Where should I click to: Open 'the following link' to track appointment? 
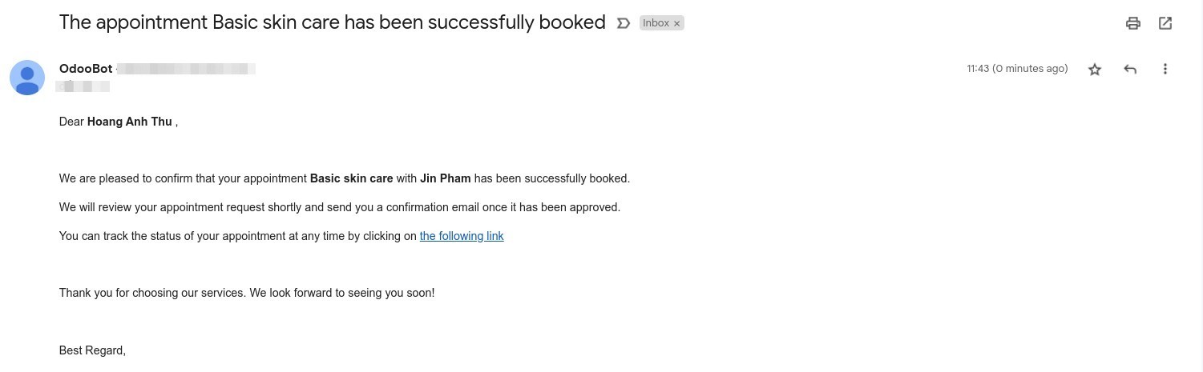pyautogui.click(x=462, y=236)
